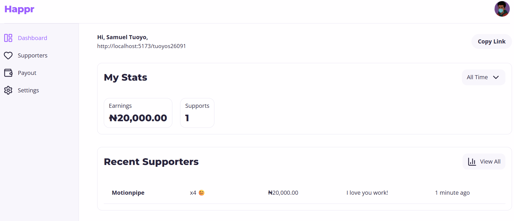Screen dimensions: 514x221
Task: Click the Happr logo
Action: (19, 9)
